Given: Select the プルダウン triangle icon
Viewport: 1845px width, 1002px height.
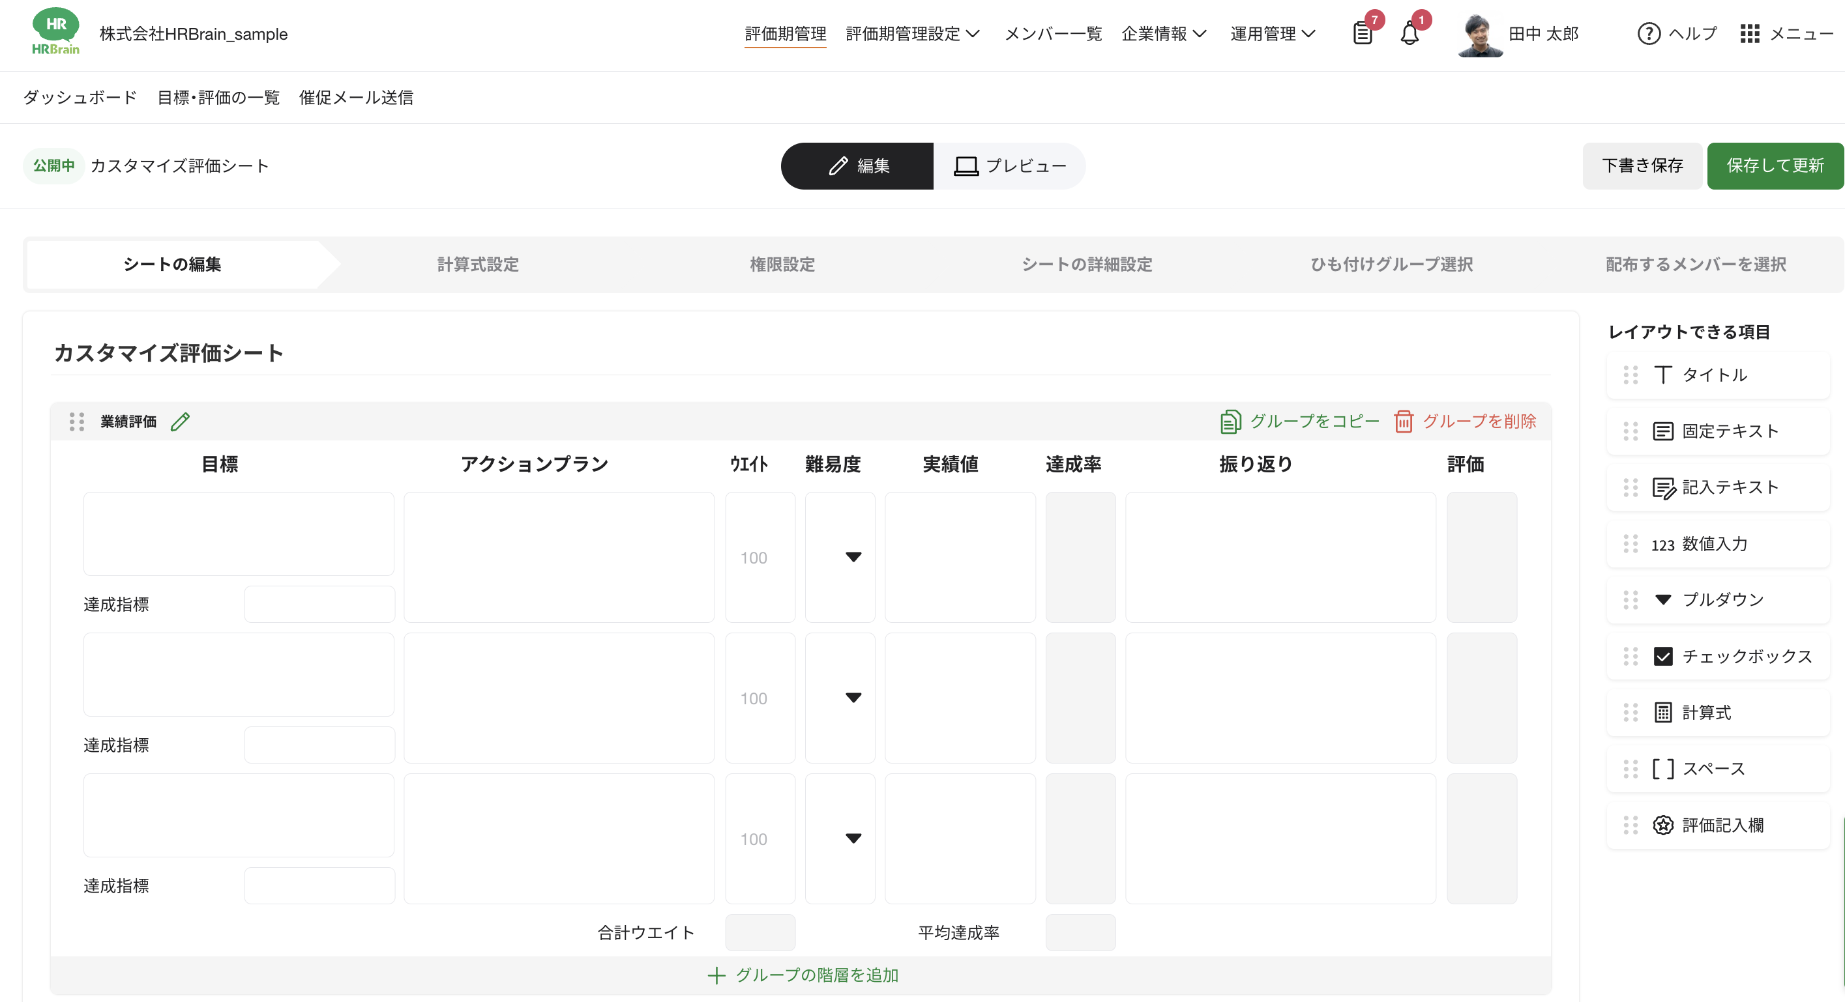Looking at the screenshot, I should point(1663,600).
